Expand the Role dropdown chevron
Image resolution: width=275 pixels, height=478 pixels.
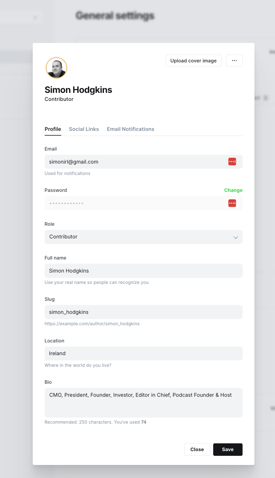point(236,237)
